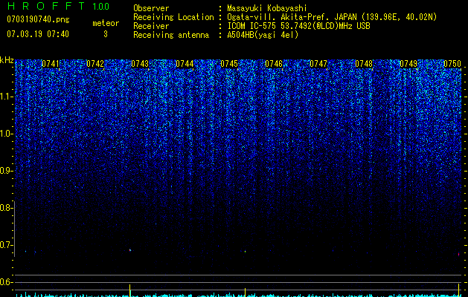The height and width of the screenshot is (297, 468).
Task: Select the file name 0703190740.png
Action: (x=38, y=19)
